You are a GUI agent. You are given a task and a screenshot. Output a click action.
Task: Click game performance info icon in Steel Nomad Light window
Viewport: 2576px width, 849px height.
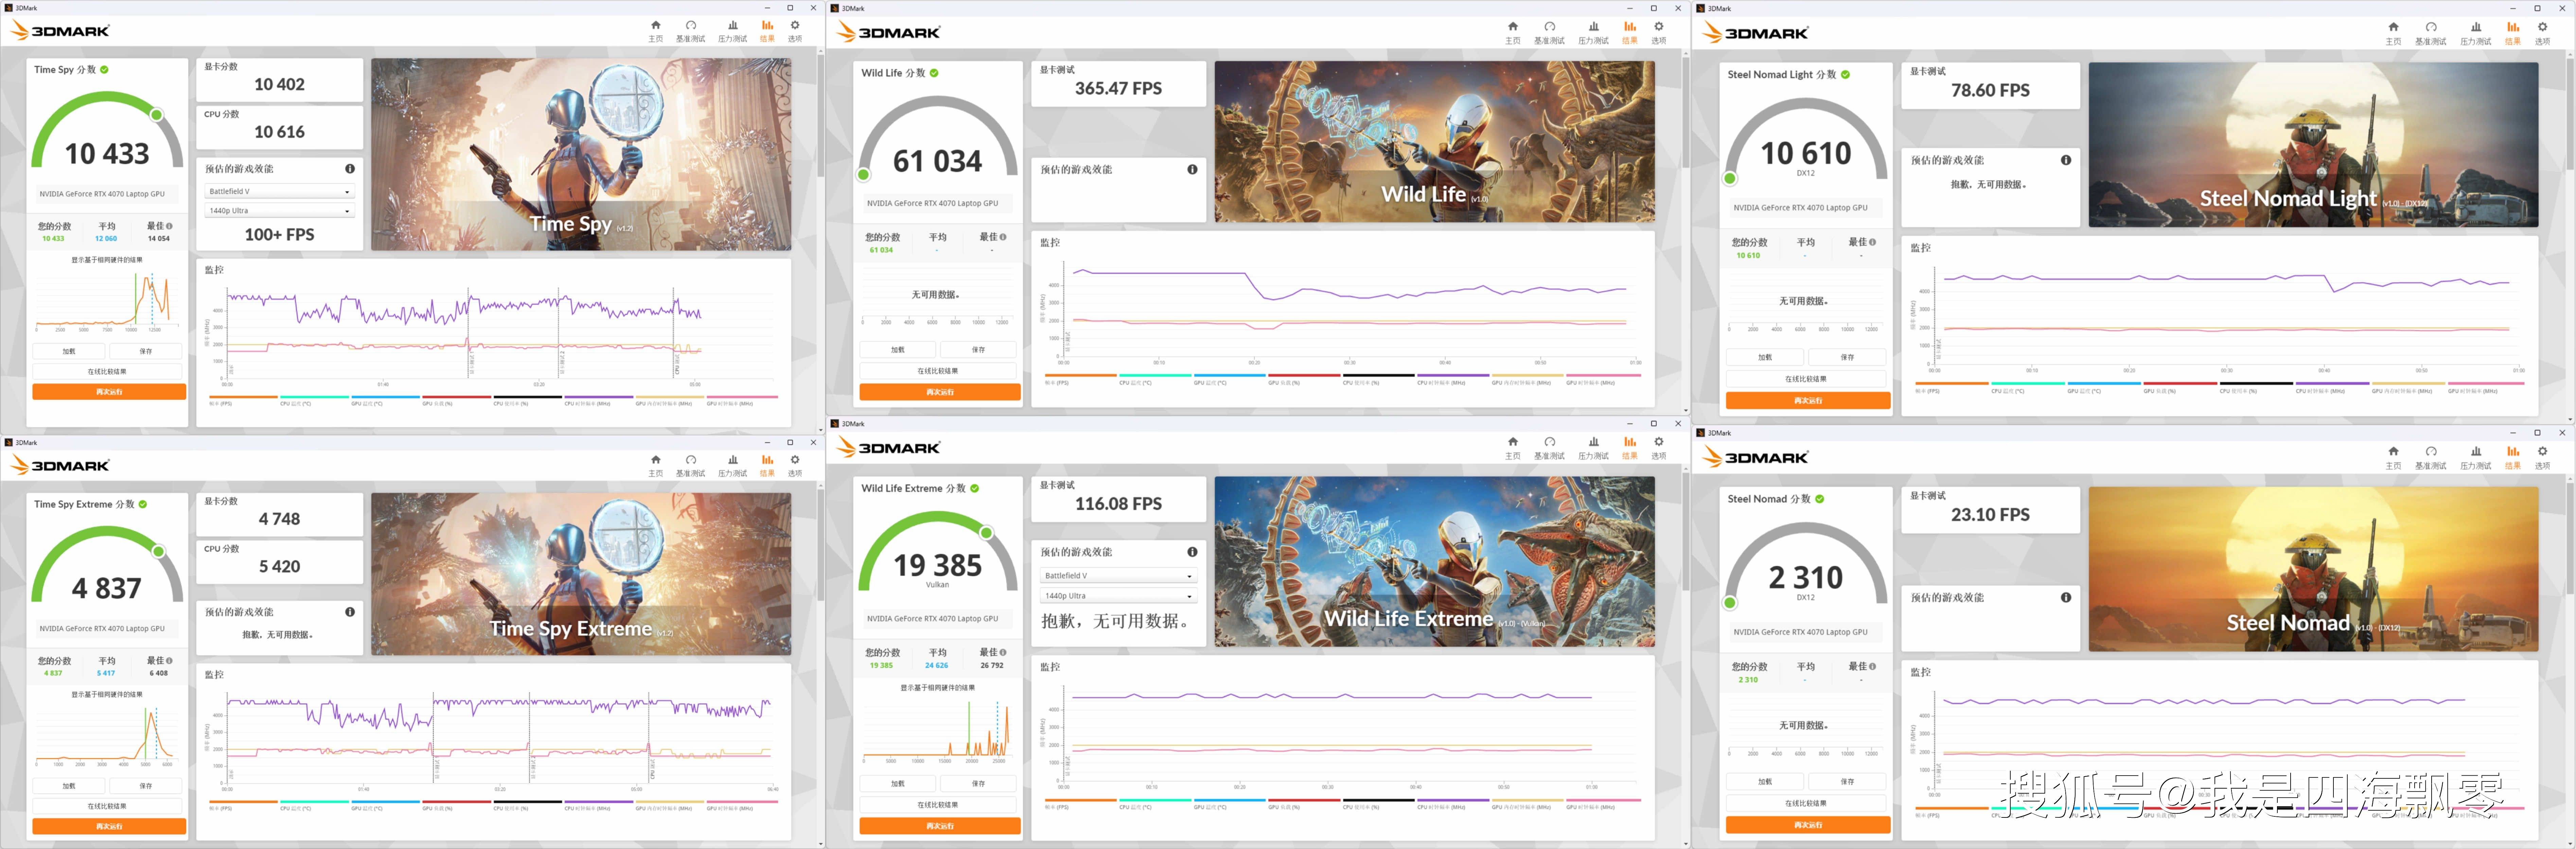coord(2066,160)
